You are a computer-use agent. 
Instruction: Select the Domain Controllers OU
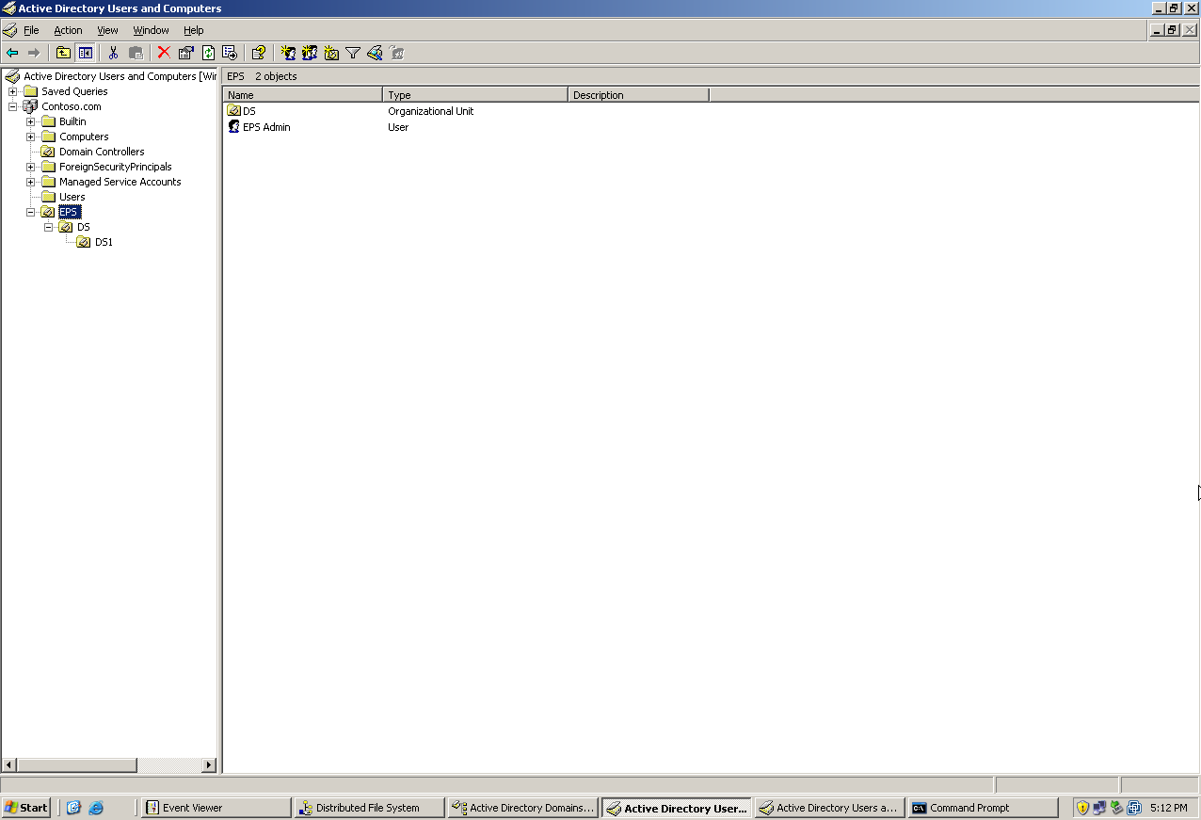tap(102, 152)
